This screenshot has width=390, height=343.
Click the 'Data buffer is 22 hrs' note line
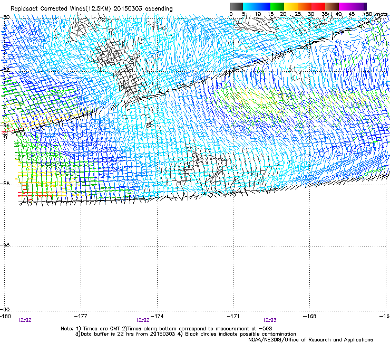click(x=186, y=334)
